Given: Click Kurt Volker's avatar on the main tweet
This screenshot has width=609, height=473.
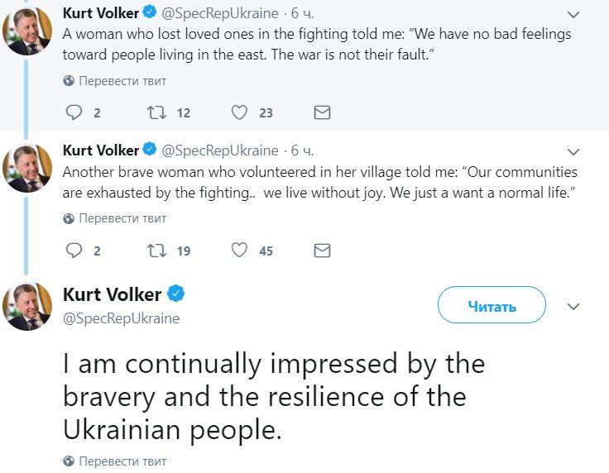Looking at the screenshot, I should pyautogui.click(x=27, y=306).
